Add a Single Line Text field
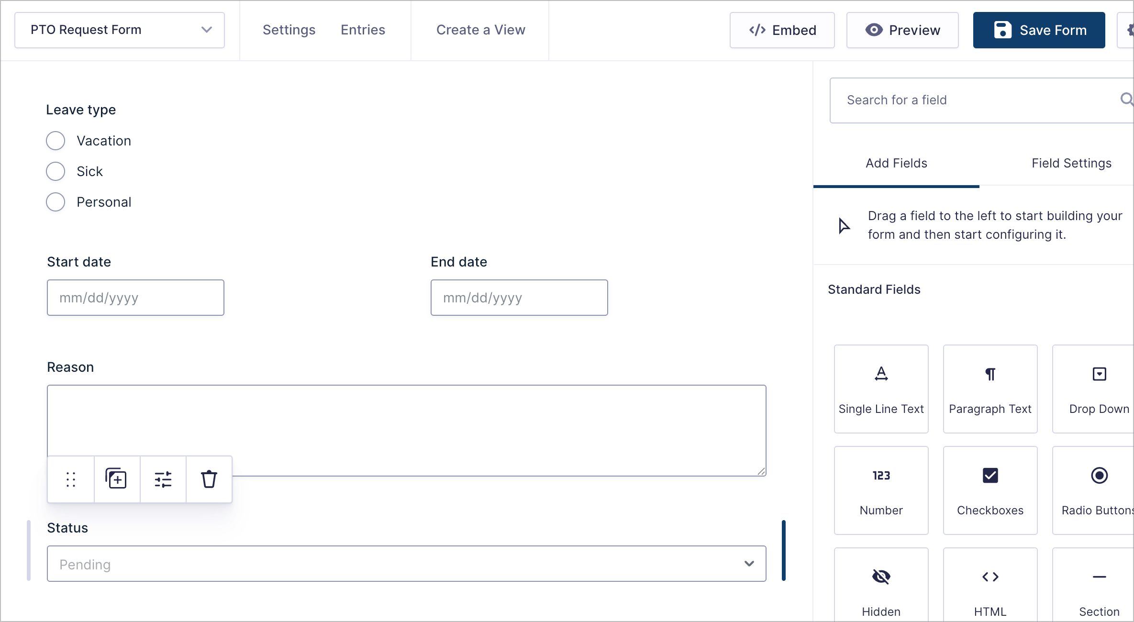Image resolution: width=1134 pixels, height=622 pixels. (x=881, y=389)
